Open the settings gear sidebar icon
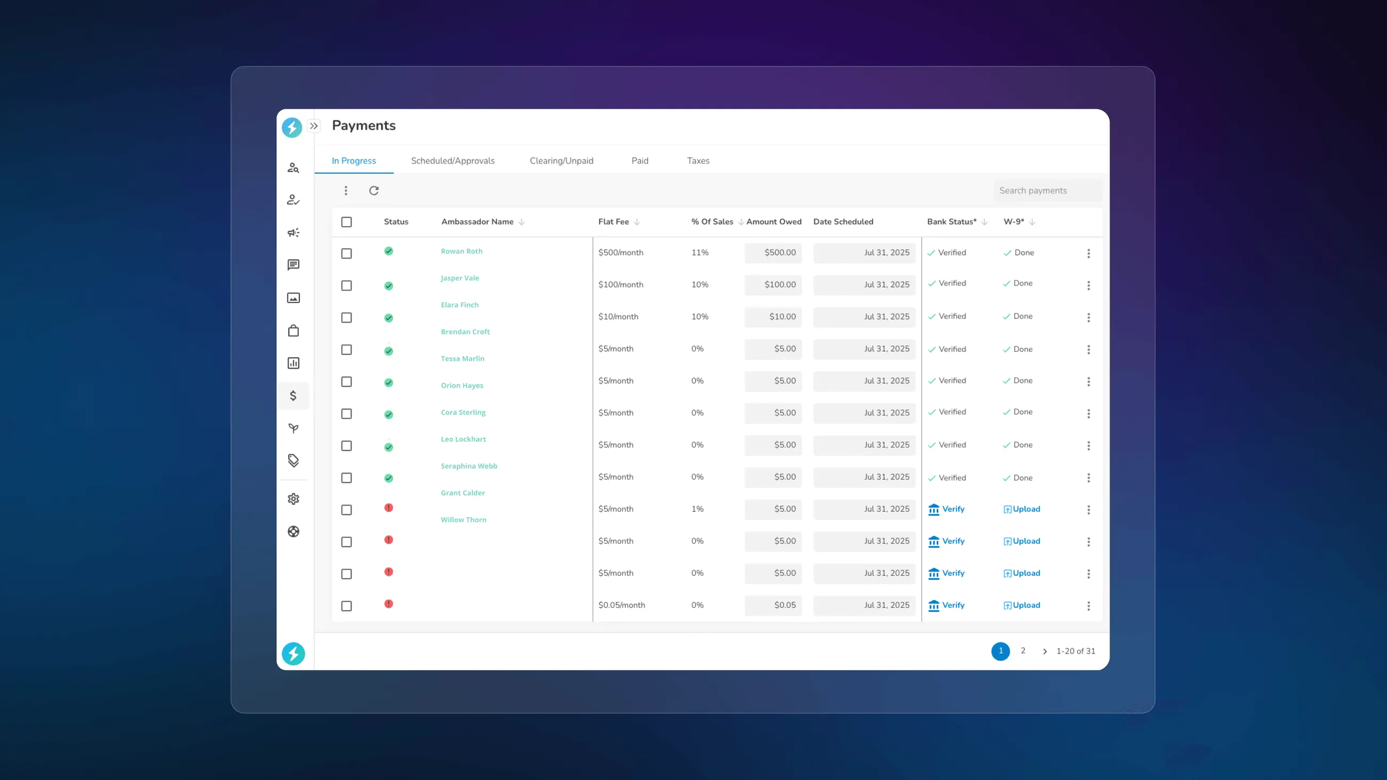The image size is (1387, 780). pos(293,499)
